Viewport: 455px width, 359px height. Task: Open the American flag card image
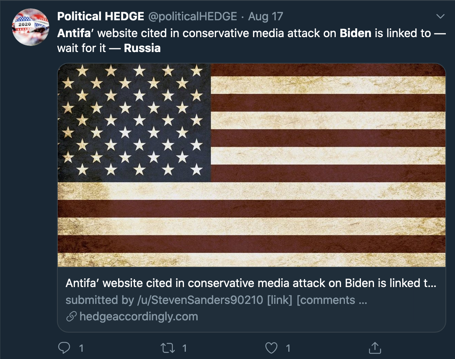click(252, 165)
